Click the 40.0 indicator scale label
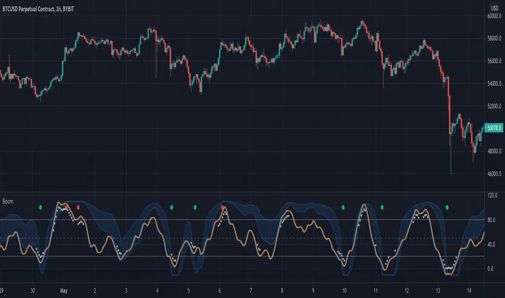Image resolution: width=505 pixels, height=298 pixels. [491, 244]
